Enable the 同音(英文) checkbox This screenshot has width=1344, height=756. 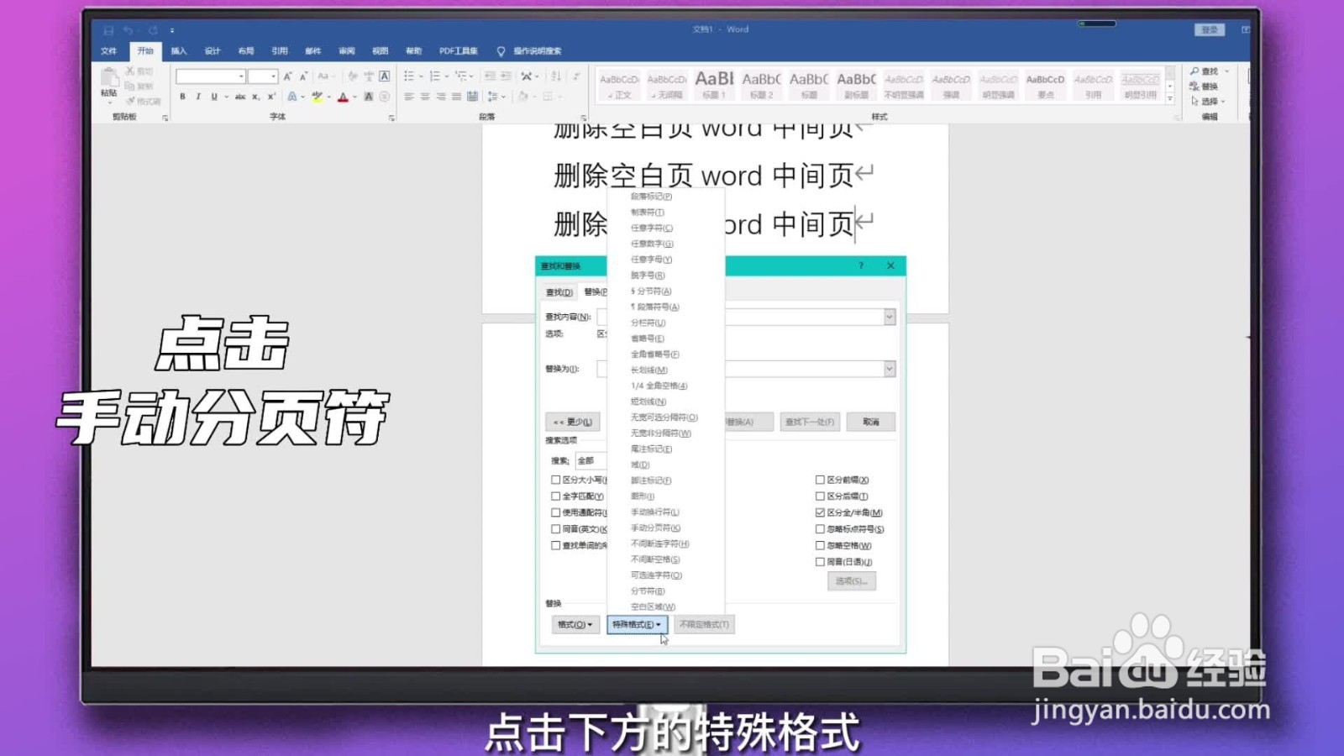(x=555, y=529)
